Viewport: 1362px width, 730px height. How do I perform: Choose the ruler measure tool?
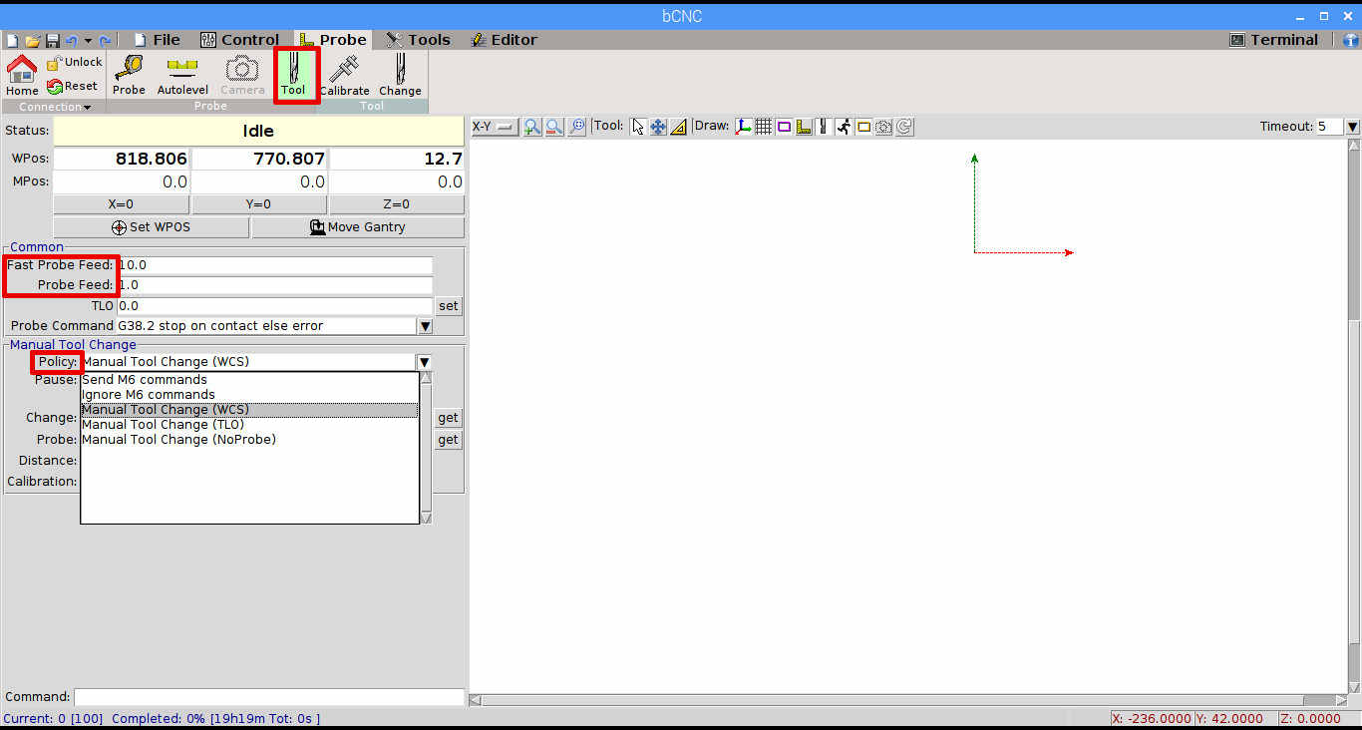click(678, 127)
